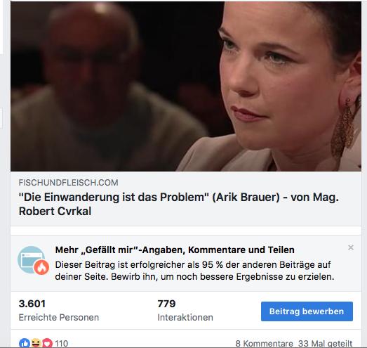Image resolution: width=367 pixels, height=348 pixels.
Task: Open the '8 Kommentare' comments list
Action: tap(264, 344)
